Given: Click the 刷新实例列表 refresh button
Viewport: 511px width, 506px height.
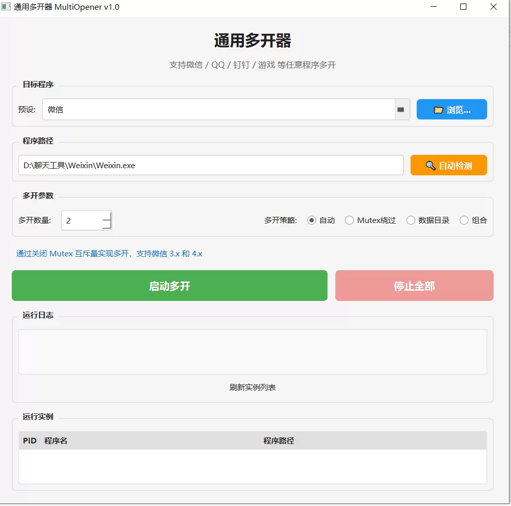Looking at the screenshot, I should point(253,388).
